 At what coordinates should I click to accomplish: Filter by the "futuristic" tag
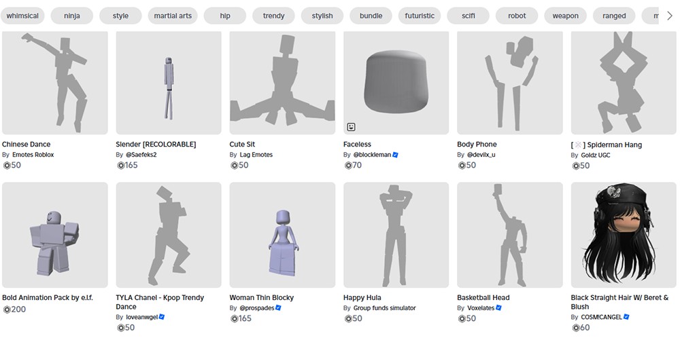(420, 16)
